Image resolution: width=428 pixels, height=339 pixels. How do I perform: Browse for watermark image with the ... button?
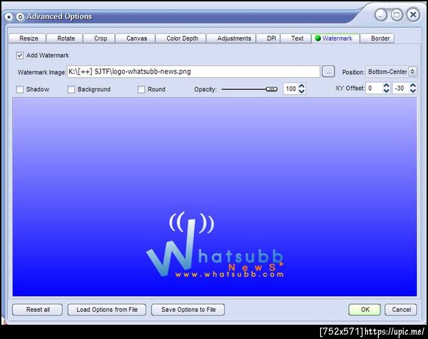click(x=328, y=72)
